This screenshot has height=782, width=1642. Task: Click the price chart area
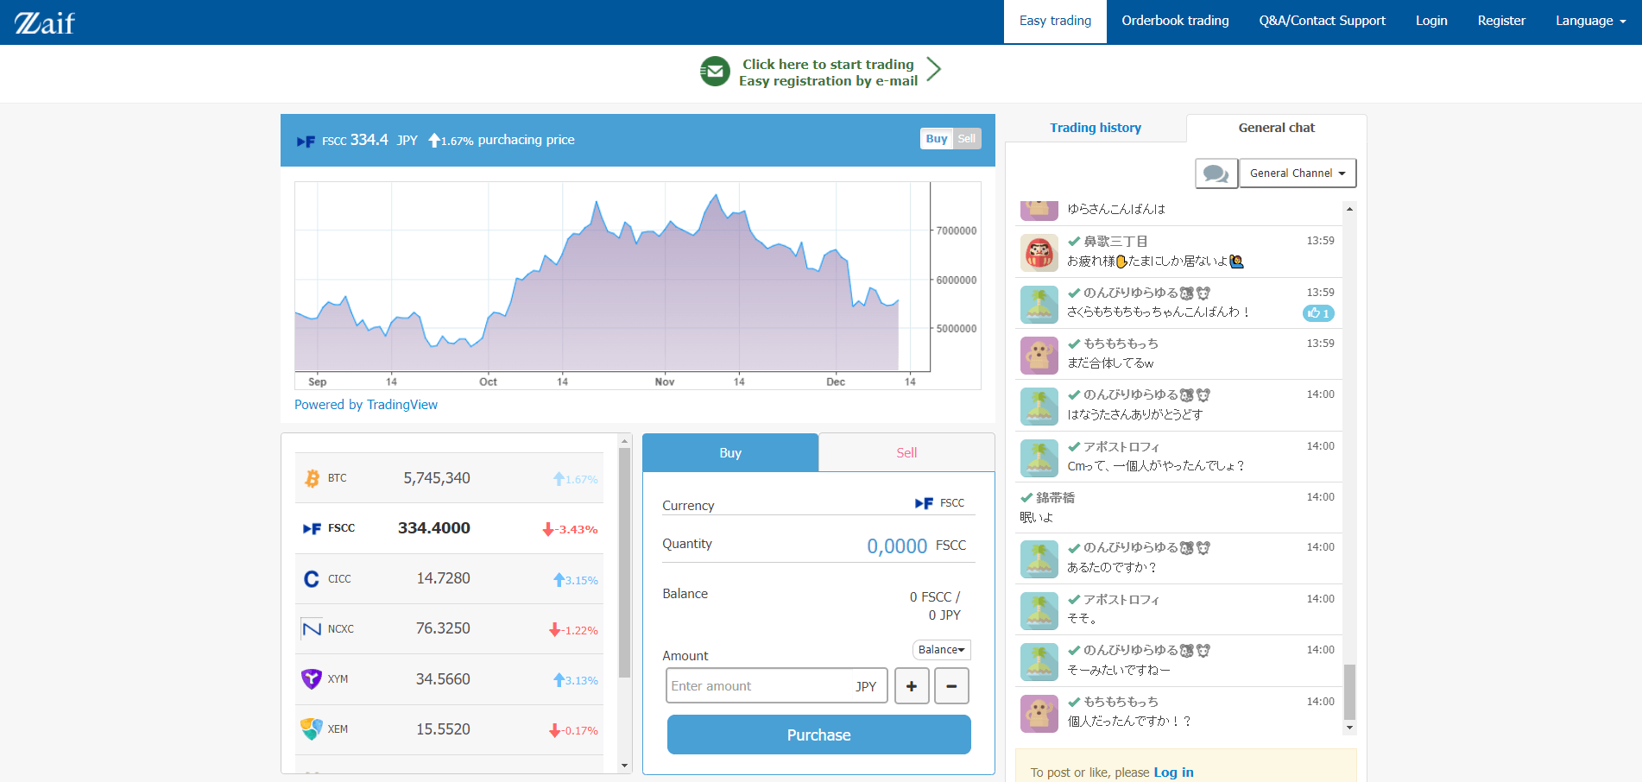612,276
